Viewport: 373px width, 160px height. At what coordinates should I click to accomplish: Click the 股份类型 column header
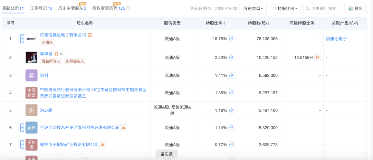[172, 23]
